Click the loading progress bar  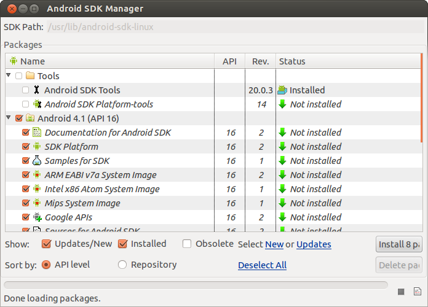[196, 285]
